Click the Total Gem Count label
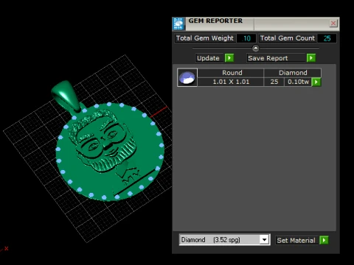Image resolution: width=354 pixels, height=265 pixels. click(x=288, y=38)
